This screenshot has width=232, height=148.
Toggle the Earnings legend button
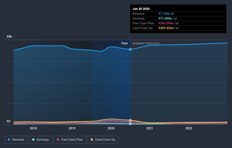[40, 140]
